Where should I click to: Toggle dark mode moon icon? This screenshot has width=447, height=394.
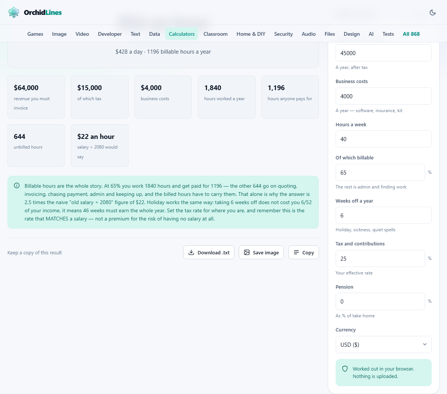[432, 12]
